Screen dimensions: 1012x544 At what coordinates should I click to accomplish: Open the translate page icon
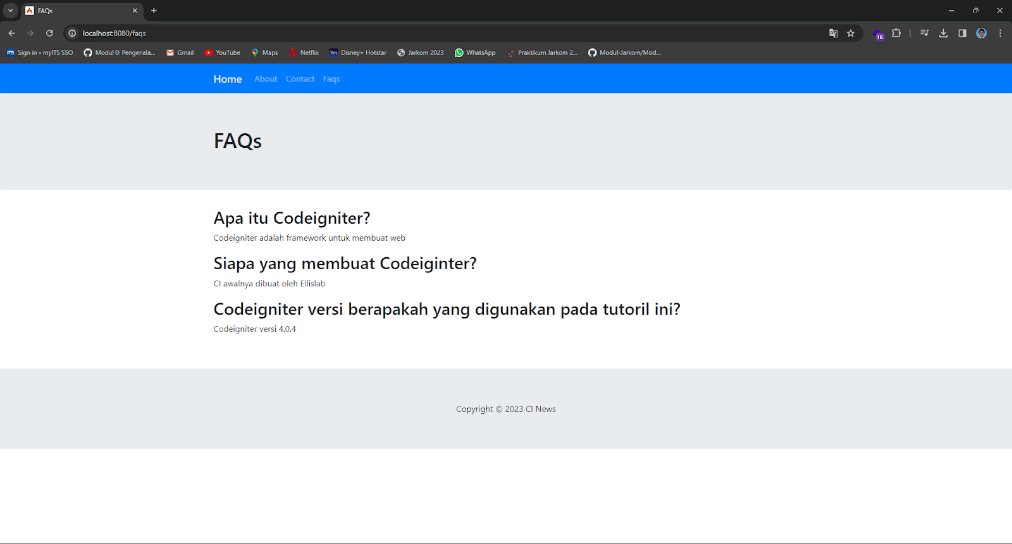(834, 33)
